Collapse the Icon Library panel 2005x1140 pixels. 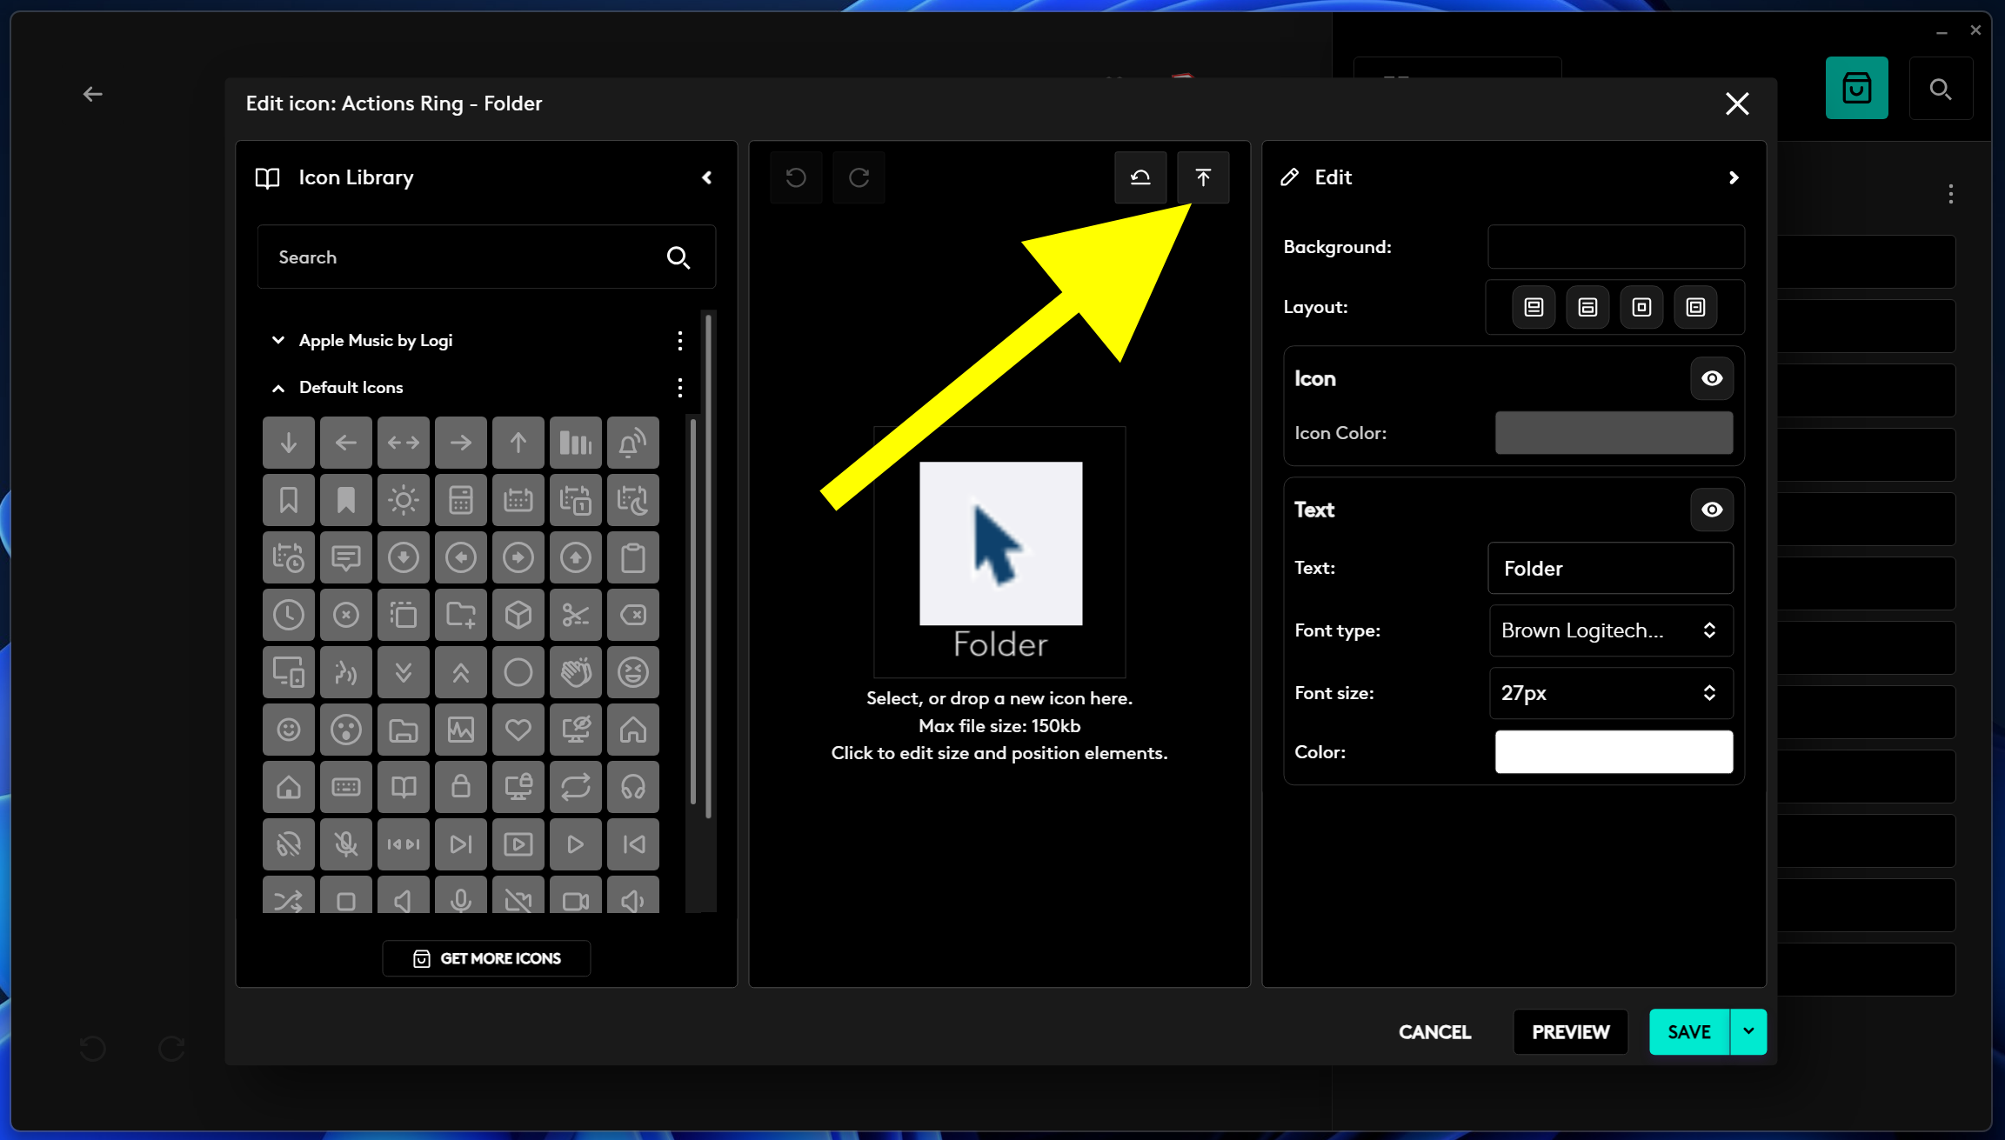(x=706, y=177)
